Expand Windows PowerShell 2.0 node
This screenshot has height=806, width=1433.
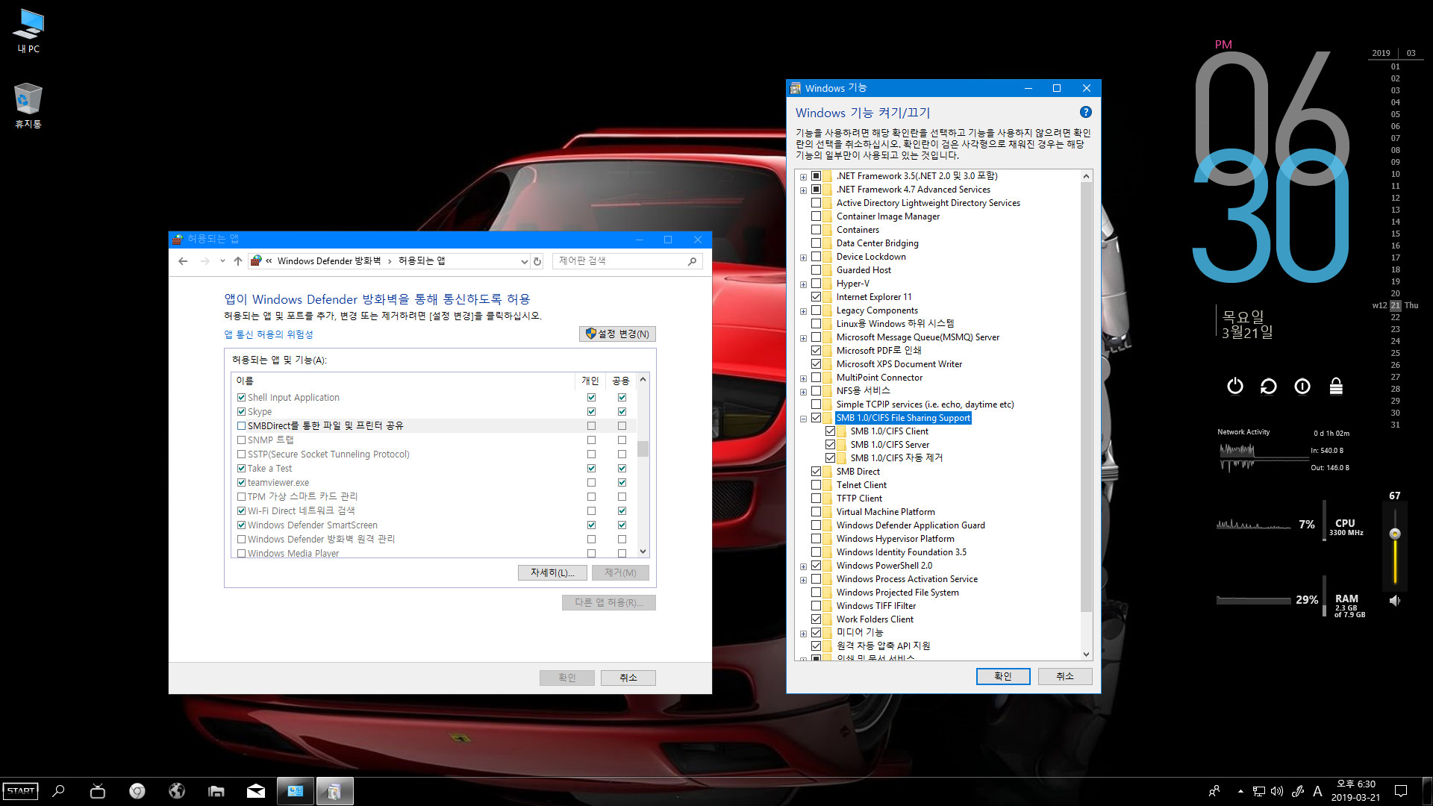803,566
